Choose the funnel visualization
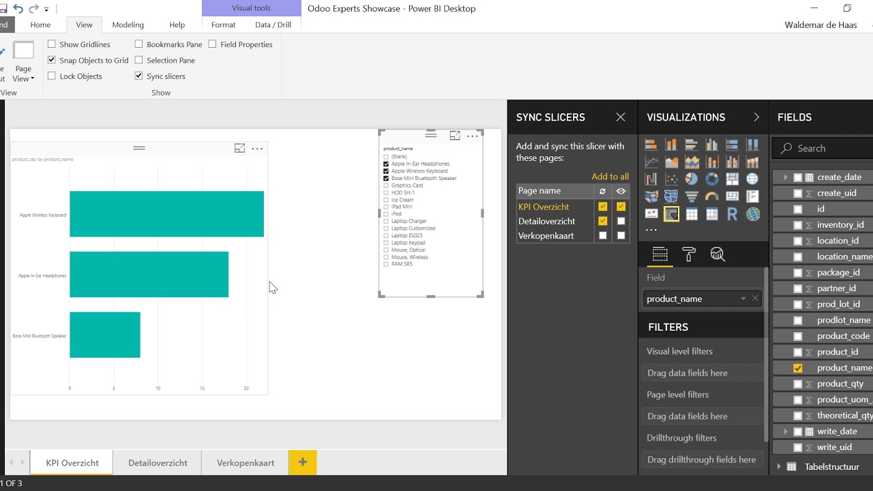873x491 pixels. [x=692, y=196]
